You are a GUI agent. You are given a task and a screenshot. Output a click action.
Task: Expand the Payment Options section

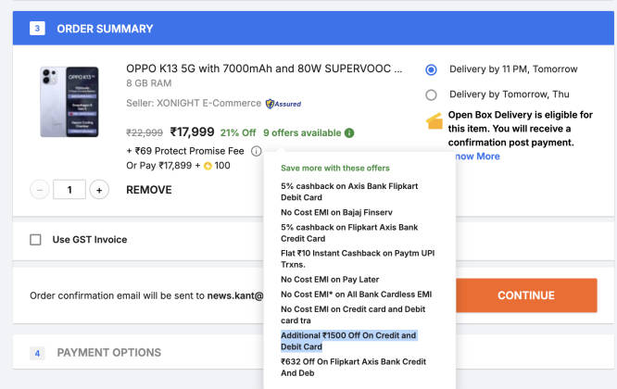(108, 353)
